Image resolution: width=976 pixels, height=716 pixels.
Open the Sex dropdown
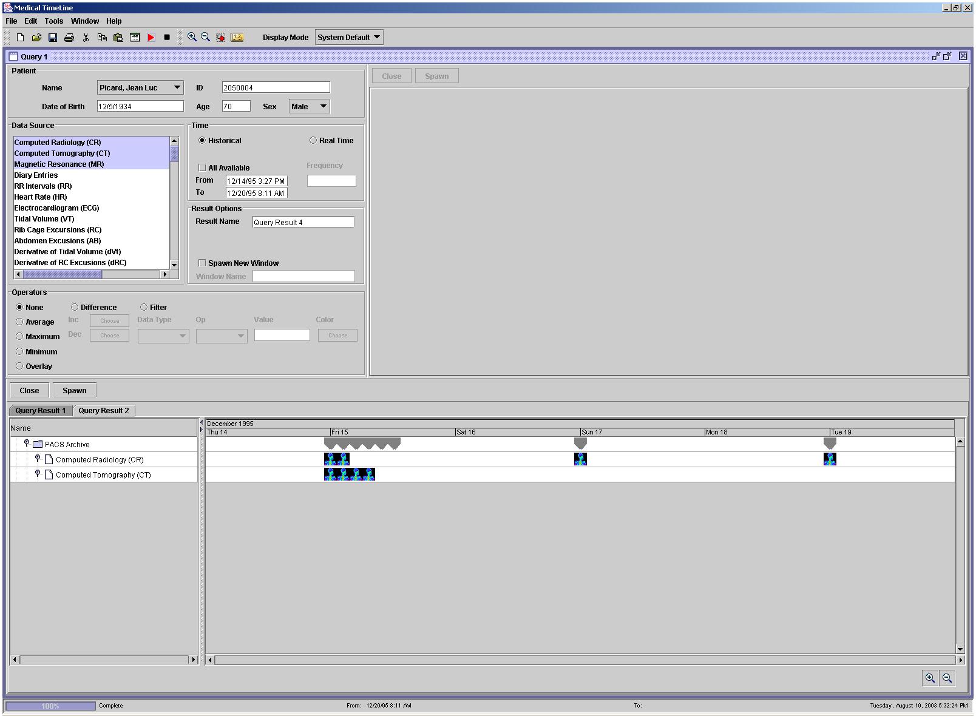(x=309, y=107)
